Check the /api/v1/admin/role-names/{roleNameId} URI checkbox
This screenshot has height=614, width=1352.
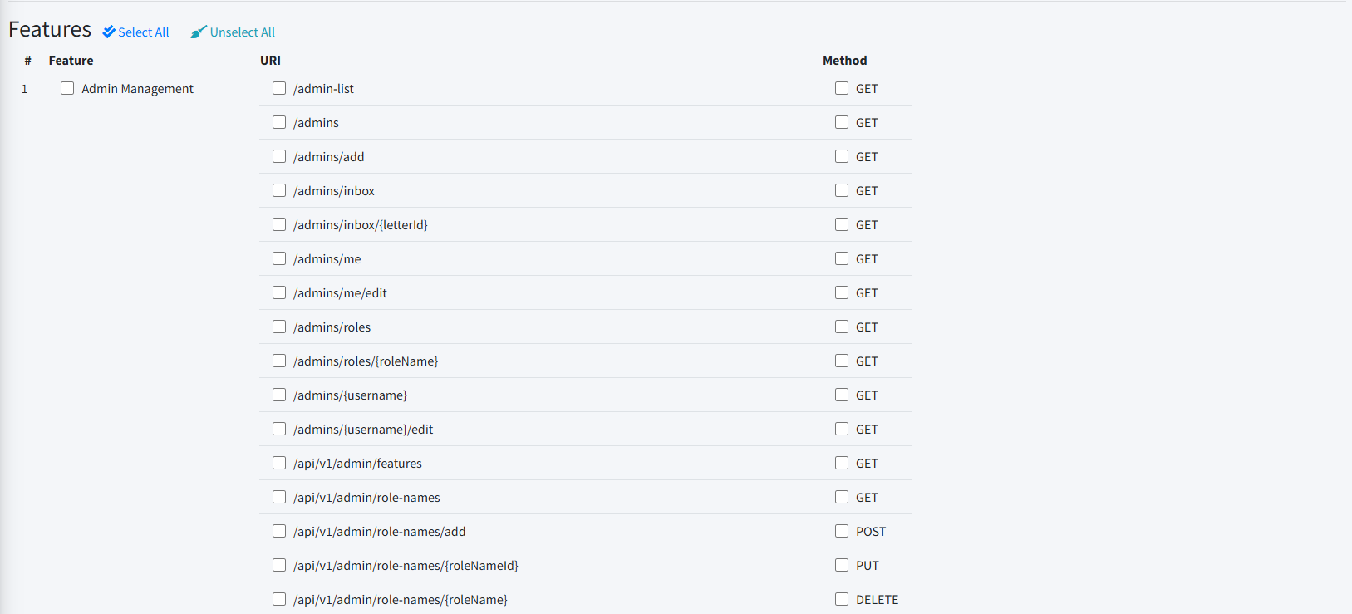click(279, 565)
